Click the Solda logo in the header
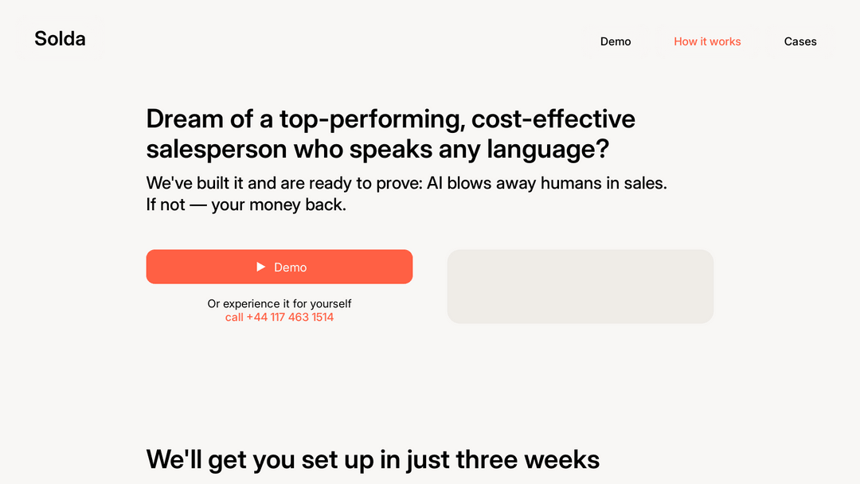 [x=60, y=39]
